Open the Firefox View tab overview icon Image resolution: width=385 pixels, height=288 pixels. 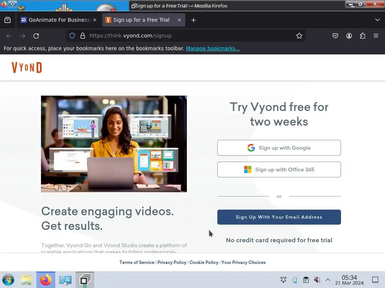coord(8,20)
